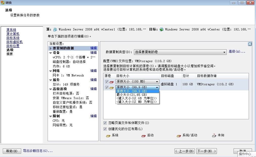Image resolution: width=256 pixels, height=157 pixels.
Task: Collapse the 网络 section
Action: click(x=51, y=71)
